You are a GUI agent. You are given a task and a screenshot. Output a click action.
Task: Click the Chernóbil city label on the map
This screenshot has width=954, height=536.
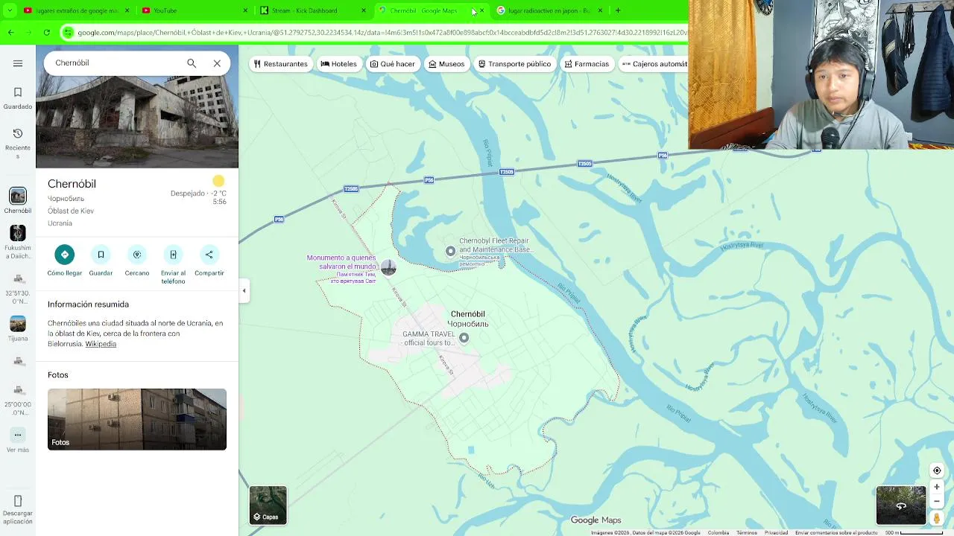(x=468, y=319)
